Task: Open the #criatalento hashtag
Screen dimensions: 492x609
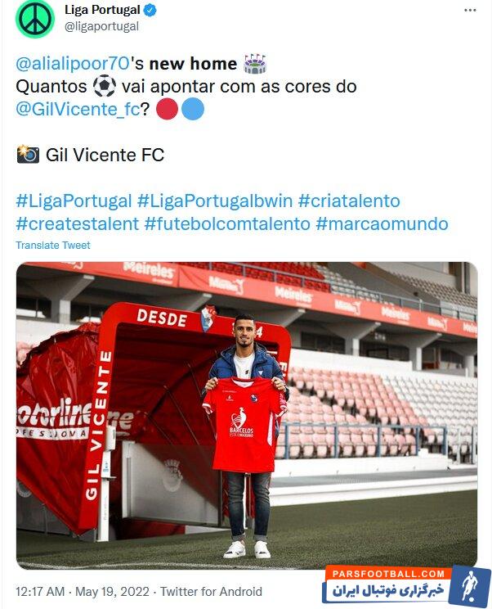Action: [x=349, y=201]
